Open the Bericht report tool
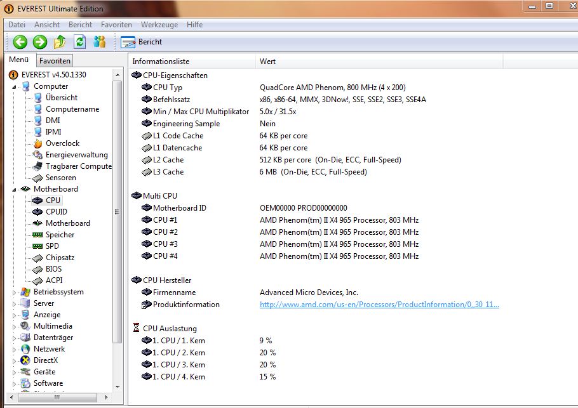The image size is (578, 408). [142, 42]
